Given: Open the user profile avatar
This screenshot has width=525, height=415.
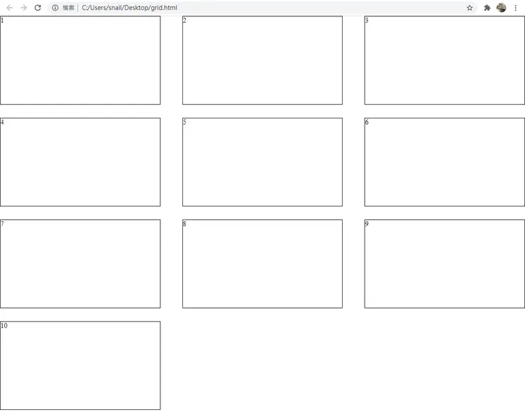Looking at the screenshot, I should pos(501,7).
